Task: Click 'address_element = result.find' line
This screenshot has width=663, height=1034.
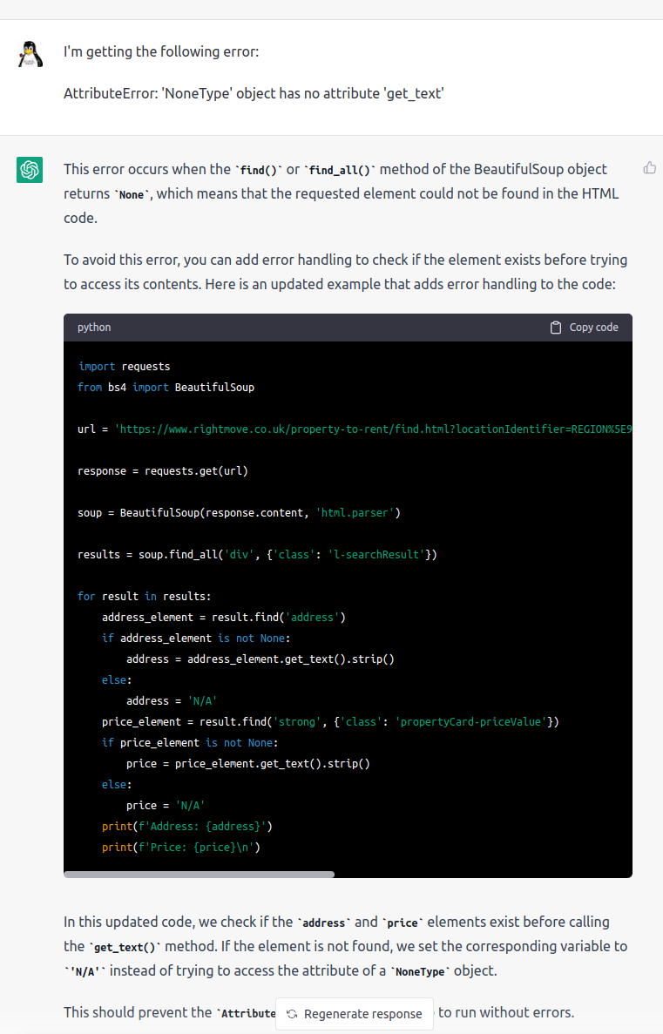Action: (224, 618)
